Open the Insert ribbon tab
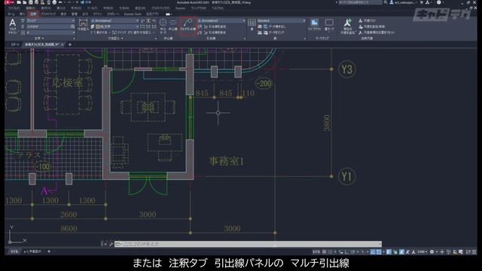Viewport: 482px width, 271px height. coord(22,14)
